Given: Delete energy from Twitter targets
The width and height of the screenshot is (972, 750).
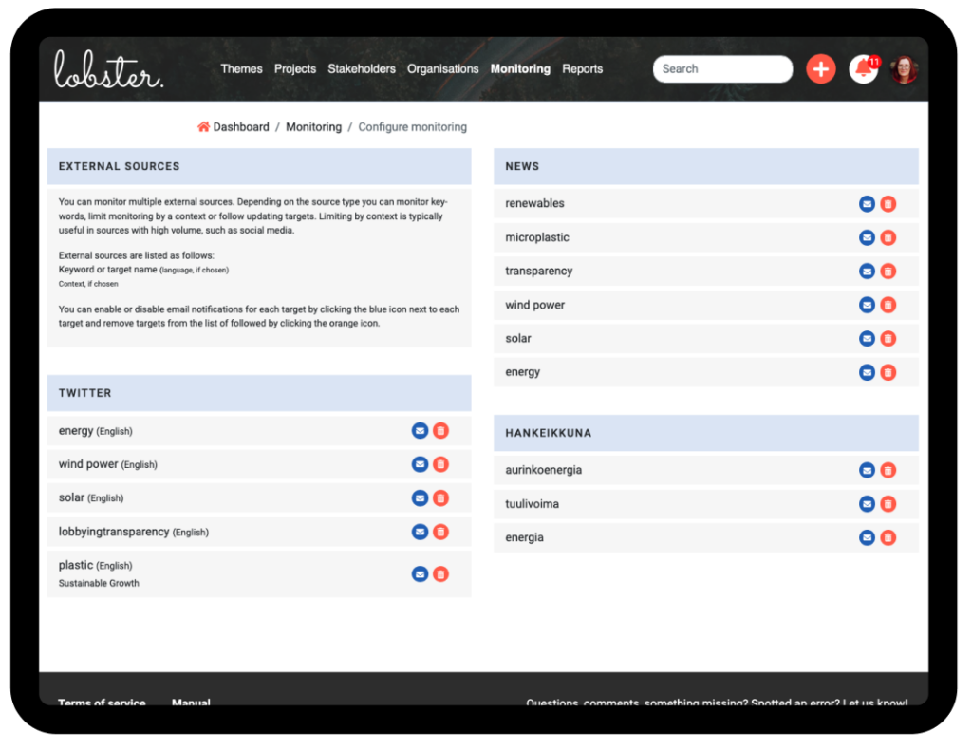Looking at the screenshot, I should tap(440, 431).
